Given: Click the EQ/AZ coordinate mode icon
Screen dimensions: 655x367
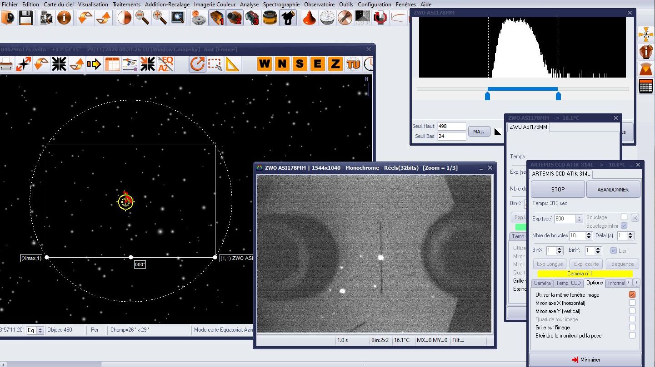Looking at the screenshot, I should [165, 64].
